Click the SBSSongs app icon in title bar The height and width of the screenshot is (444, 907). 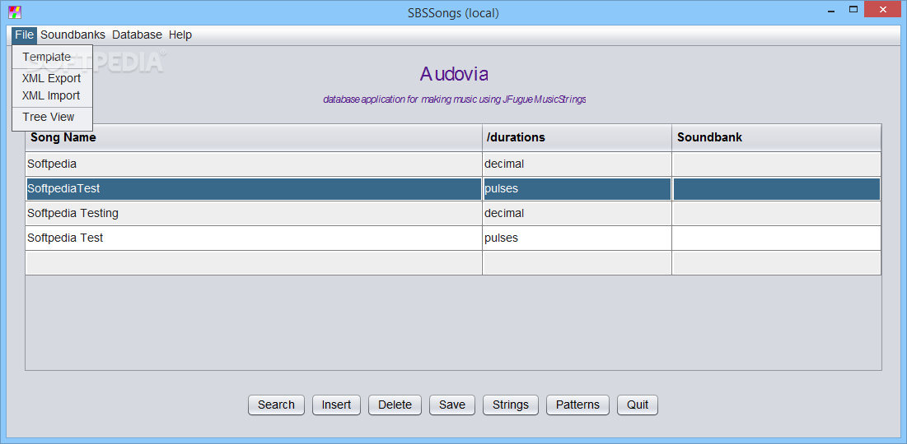(15, 12)
